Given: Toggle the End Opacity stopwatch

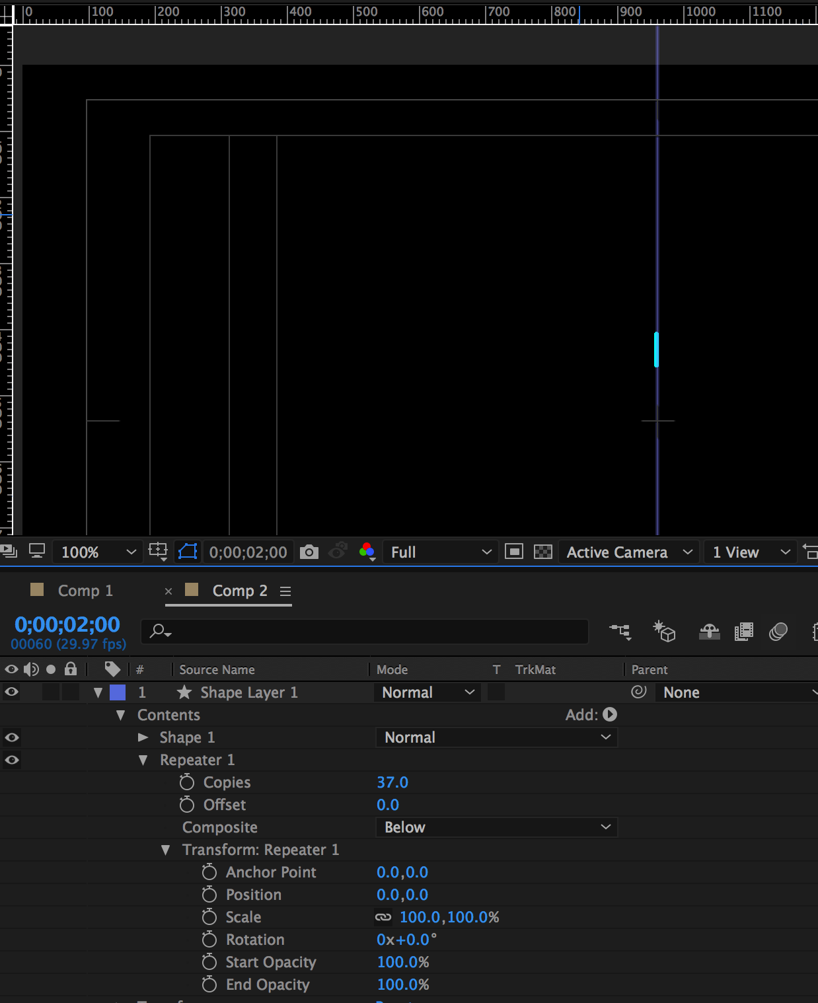Looking at the screenshot, I should (209, 984).
